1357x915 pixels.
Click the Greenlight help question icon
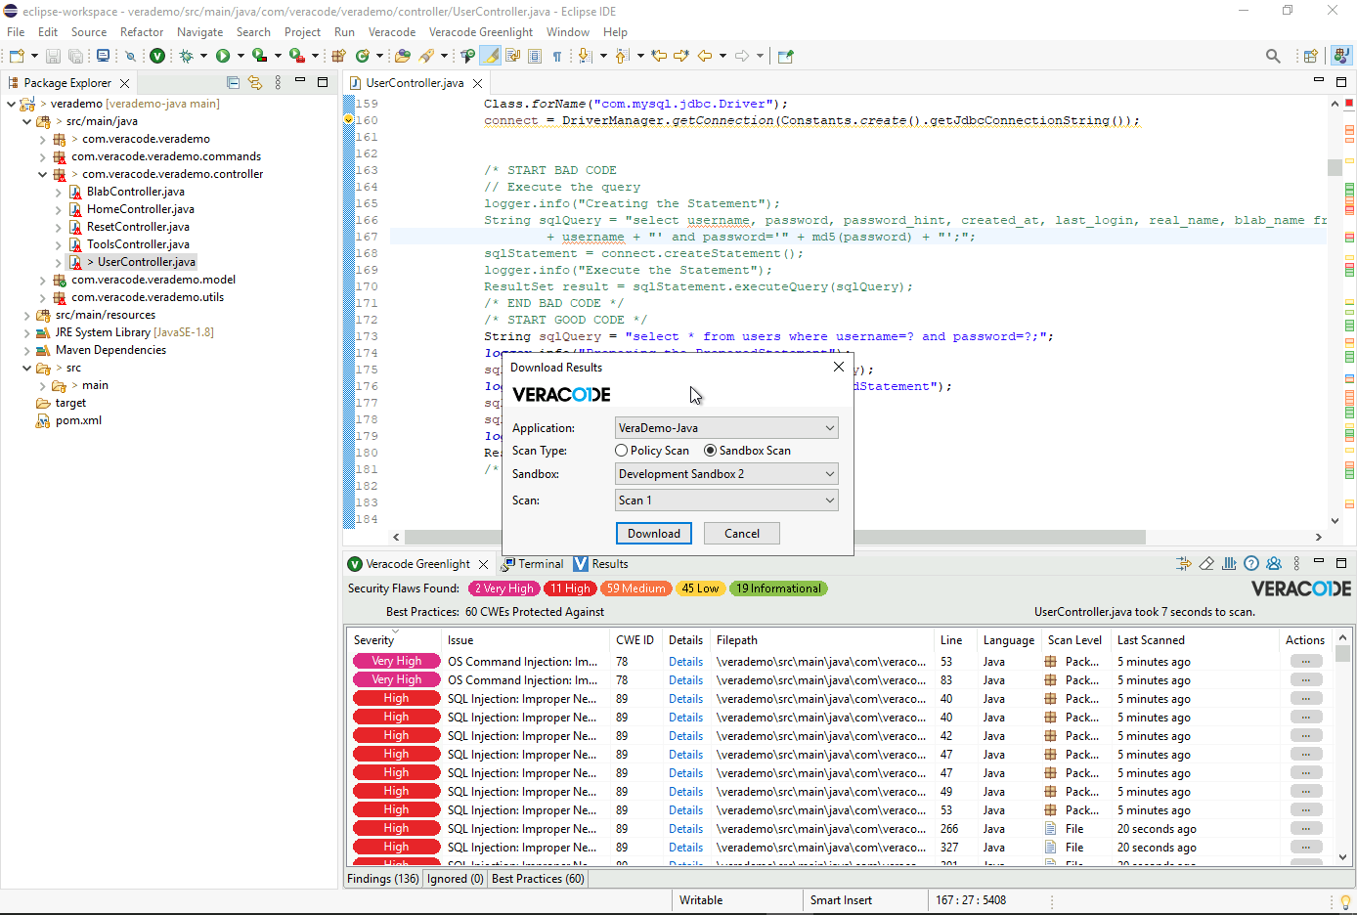coord(1251,564)
